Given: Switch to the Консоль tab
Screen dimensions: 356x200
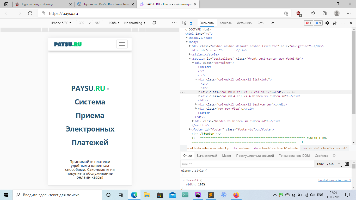Looking at the screenshot, I should pyautogui.click(x=225, y=23).
